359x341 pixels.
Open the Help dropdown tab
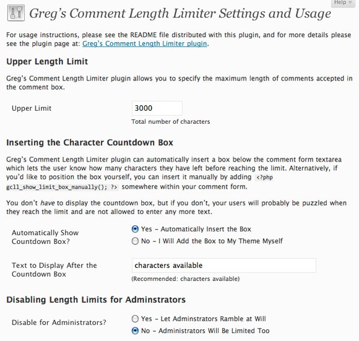[344, 3]
